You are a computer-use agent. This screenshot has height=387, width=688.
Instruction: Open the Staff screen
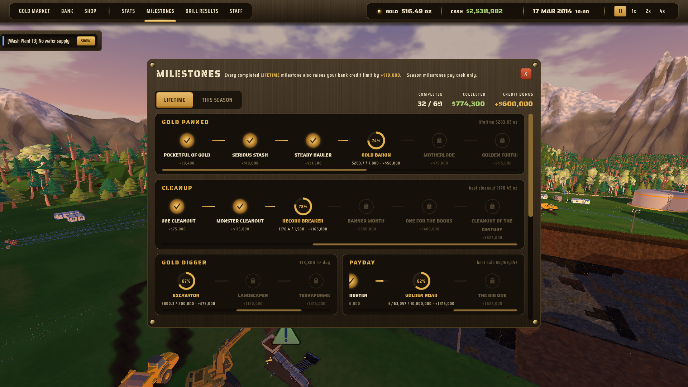(236, 11)
